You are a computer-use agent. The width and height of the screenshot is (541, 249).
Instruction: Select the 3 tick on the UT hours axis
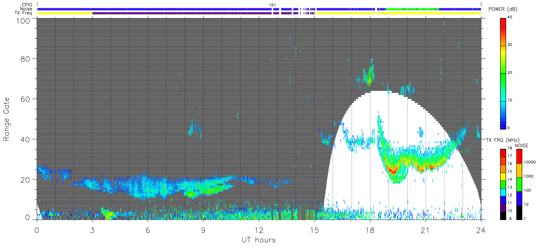[x=92, y=230]
